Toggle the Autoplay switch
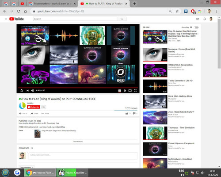 click(x=196, y=27)
